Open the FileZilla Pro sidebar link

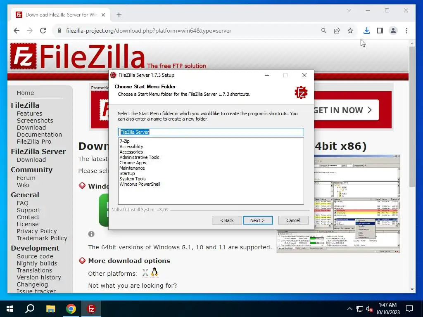tap(34, 142)
